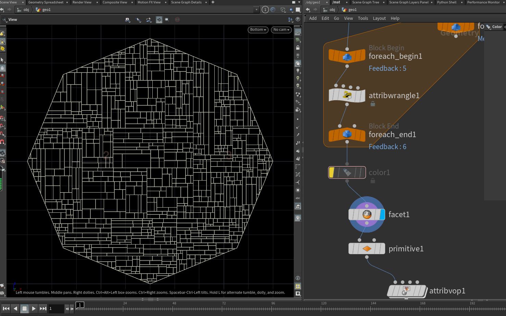
Task: Click the attribwrangle1 node icon
Action: pos(347,95)
